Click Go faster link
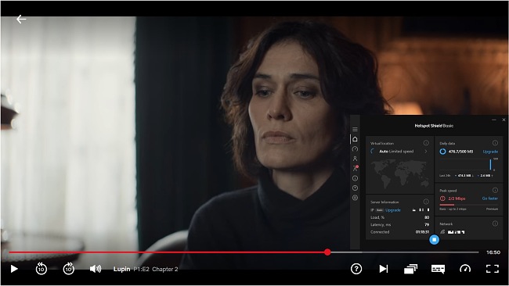The width and height of the screenshot is (509, 286). [490, 198]
